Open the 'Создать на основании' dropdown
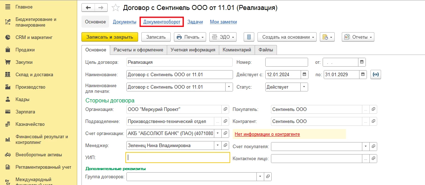Image resolution: width=425 pixels, height=185 pixels. (x=287, y=37)
